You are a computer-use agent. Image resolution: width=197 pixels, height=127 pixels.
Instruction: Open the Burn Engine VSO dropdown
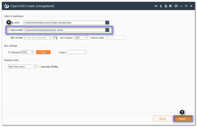coord(81,37)
